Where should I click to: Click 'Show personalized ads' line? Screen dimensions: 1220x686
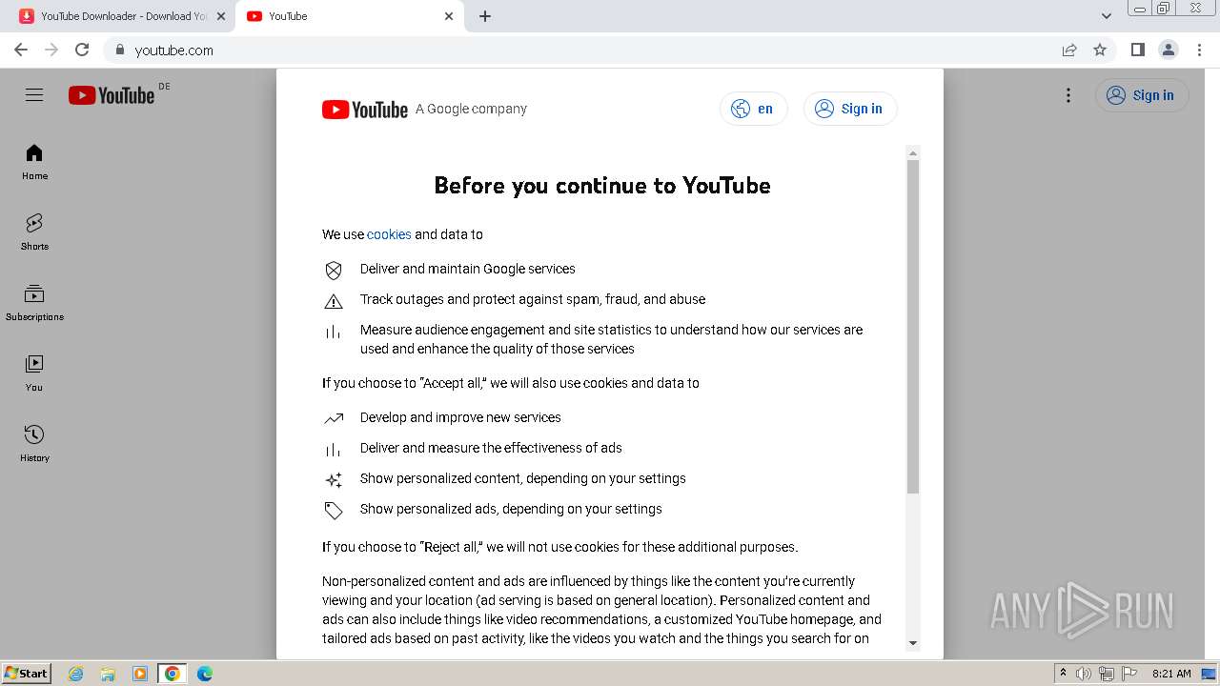click(x=511, y=509)
